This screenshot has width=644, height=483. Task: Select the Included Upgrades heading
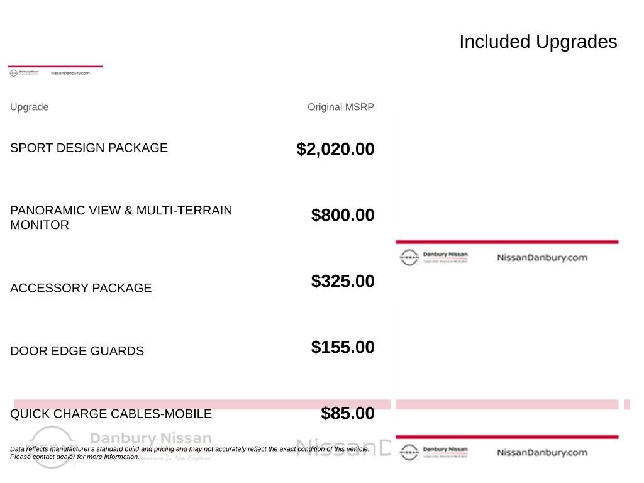point(538,42)
